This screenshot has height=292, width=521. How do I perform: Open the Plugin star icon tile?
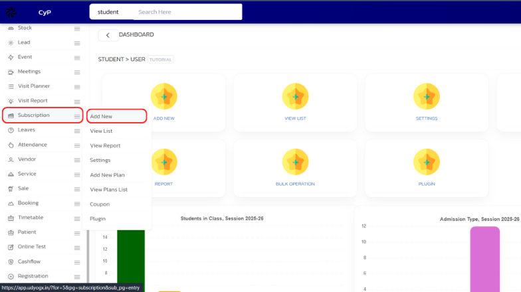pos(426,161)
